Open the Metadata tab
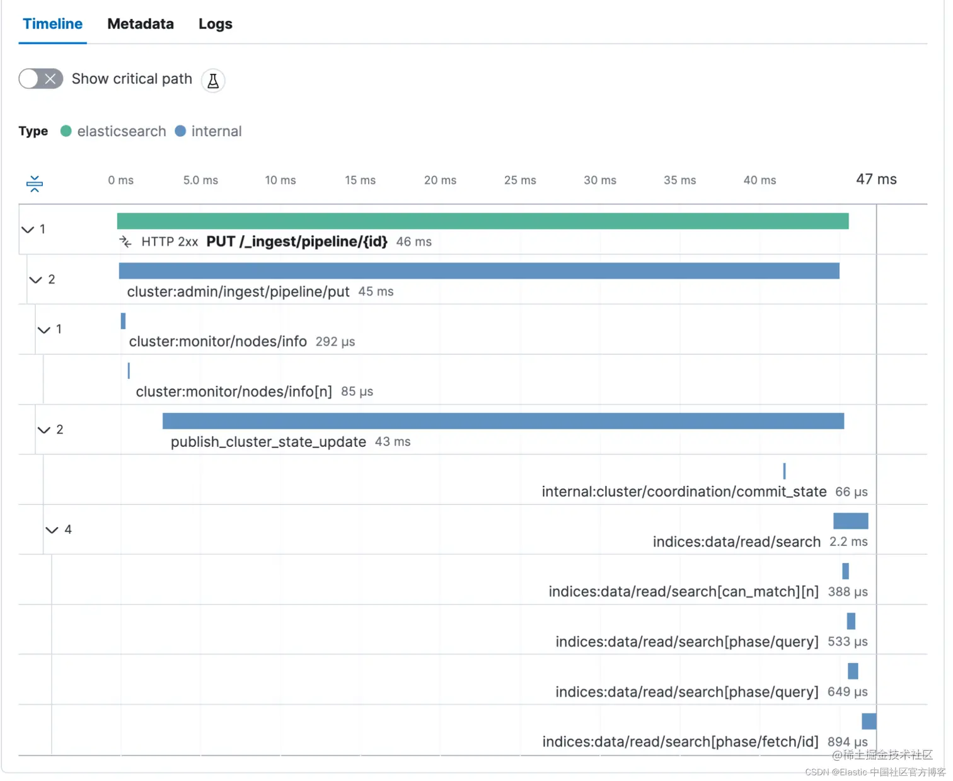The height and width of the screenshot is (781, 953). 141,24
